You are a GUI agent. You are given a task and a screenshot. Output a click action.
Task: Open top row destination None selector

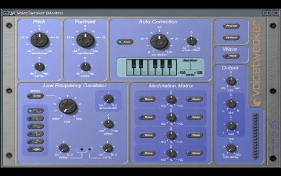pos(195,99)
